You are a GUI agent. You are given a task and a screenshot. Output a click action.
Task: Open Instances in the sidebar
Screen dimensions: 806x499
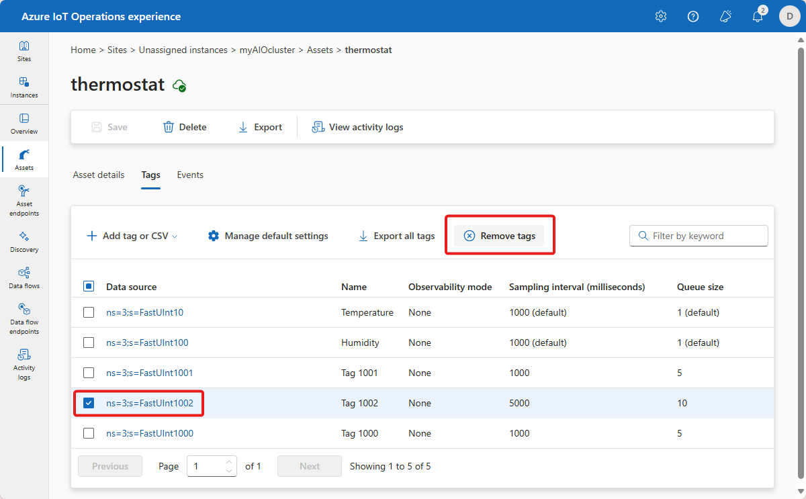(x=24, y=87)
